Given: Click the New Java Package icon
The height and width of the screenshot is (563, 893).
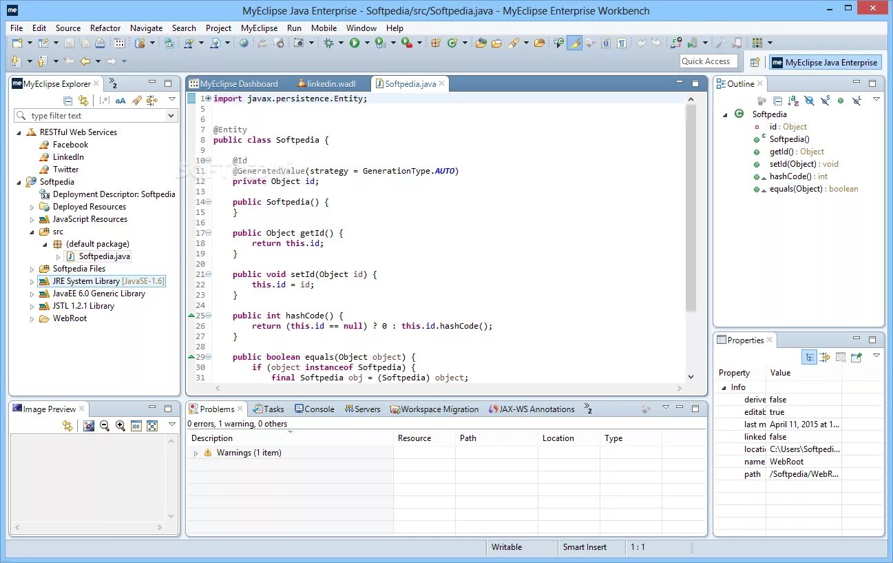Looking at the screenshot, I should (436, 43).
